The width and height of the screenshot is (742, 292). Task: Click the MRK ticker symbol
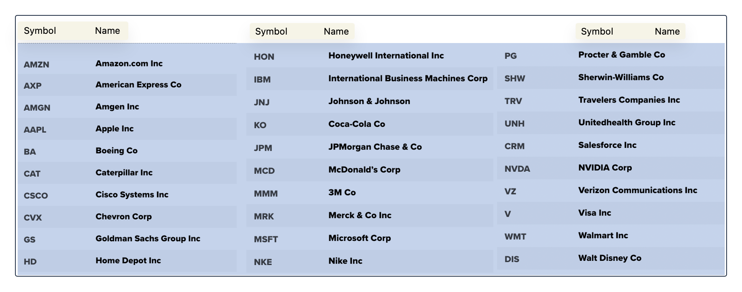pyautogui.click(x=264, y=217)
